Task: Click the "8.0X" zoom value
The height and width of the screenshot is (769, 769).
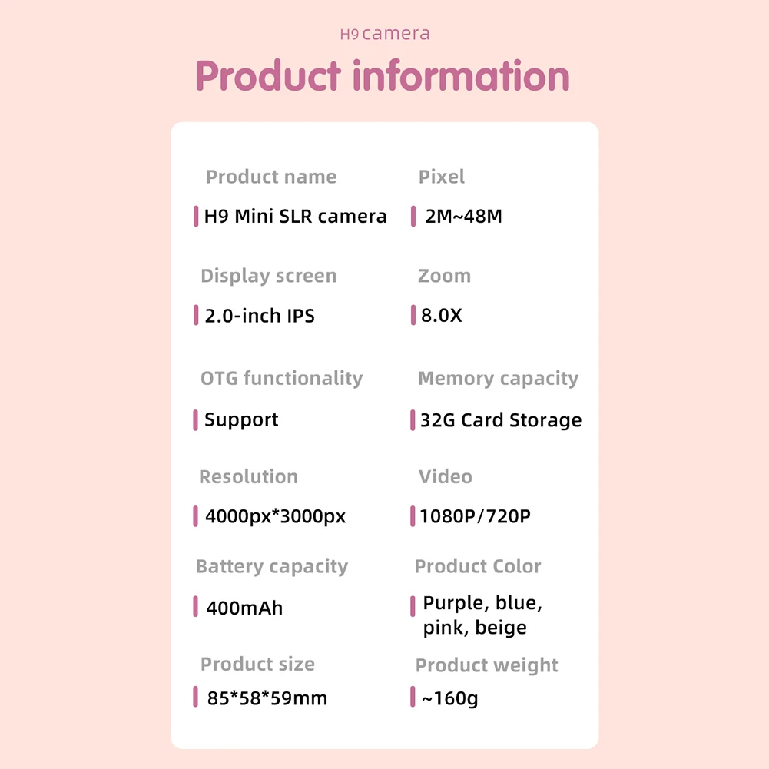Action: [x=442, y=315]
